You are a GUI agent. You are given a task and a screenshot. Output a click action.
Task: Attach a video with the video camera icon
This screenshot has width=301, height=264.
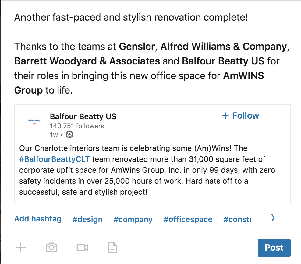pos(82,248)
